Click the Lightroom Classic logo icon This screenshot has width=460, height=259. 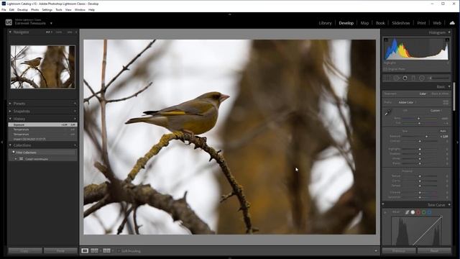pos(9,22)
